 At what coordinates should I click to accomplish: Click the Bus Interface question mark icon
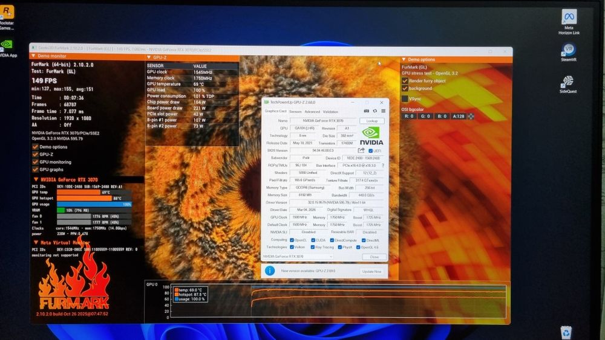pyautogui.click(x=383, y=165)
